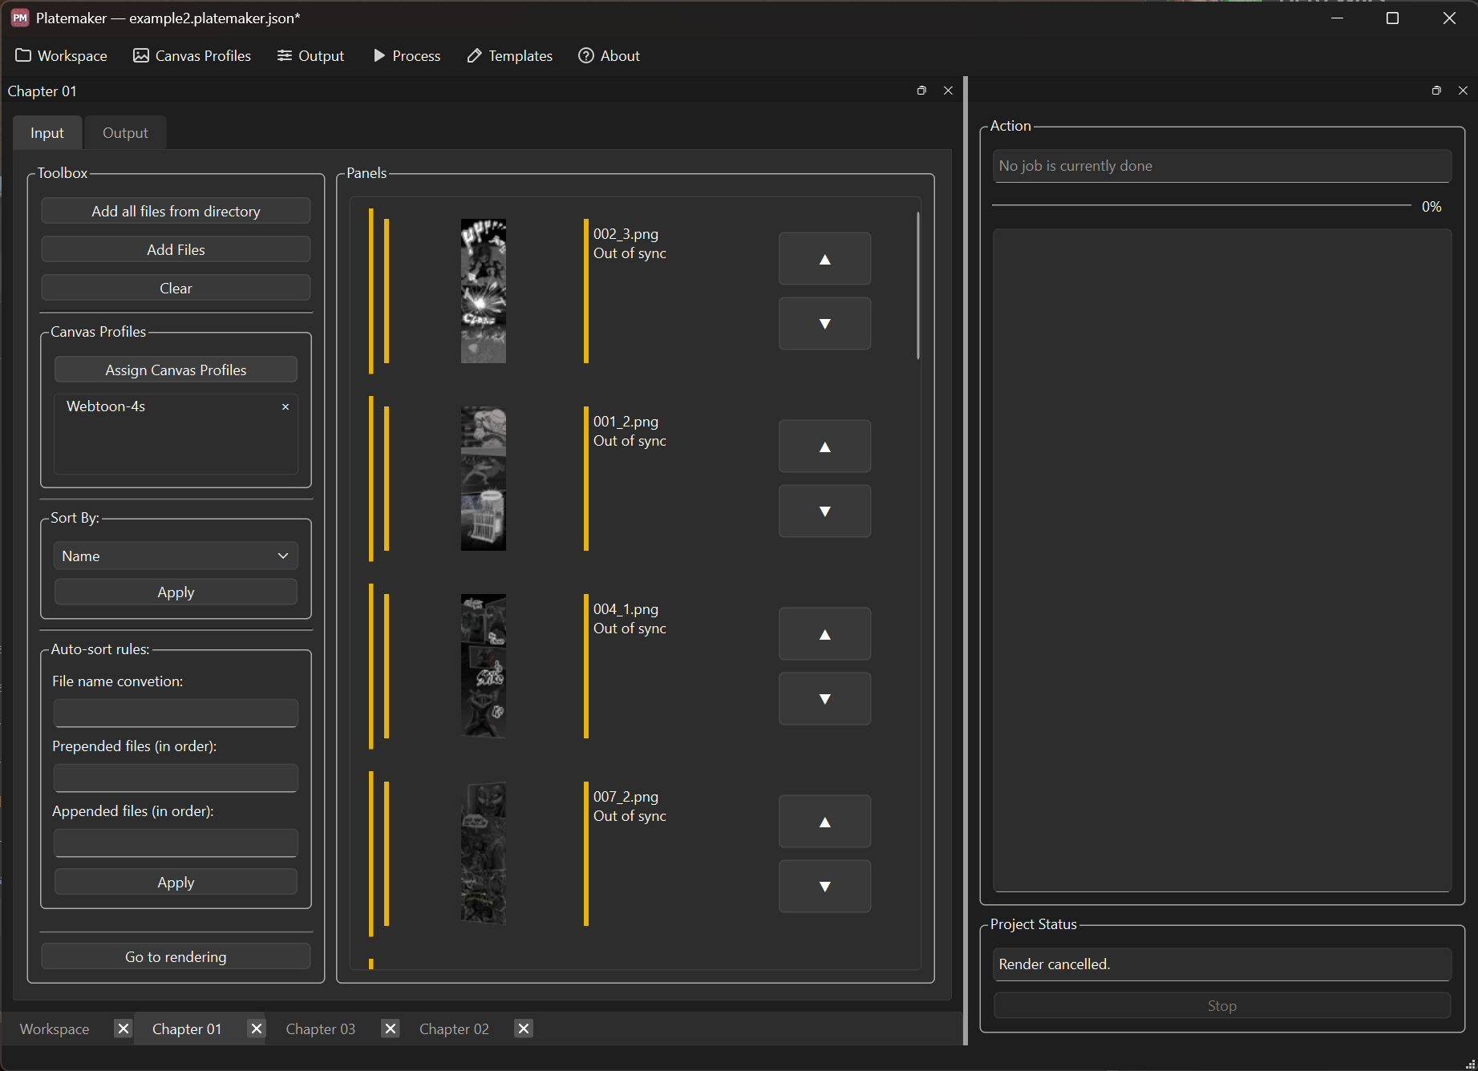Click the File name convention field
The height and width of the screenshot is (1071, 1478).
(x=176, y=713)
